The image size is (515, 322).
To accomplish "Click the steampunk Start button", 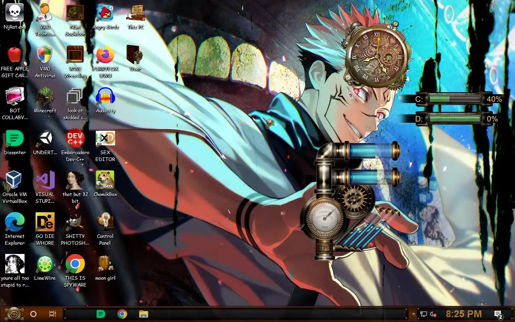I will coord(14,314).
